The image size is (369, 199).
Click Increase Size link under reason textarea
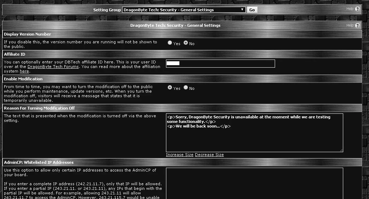[180, 155]
